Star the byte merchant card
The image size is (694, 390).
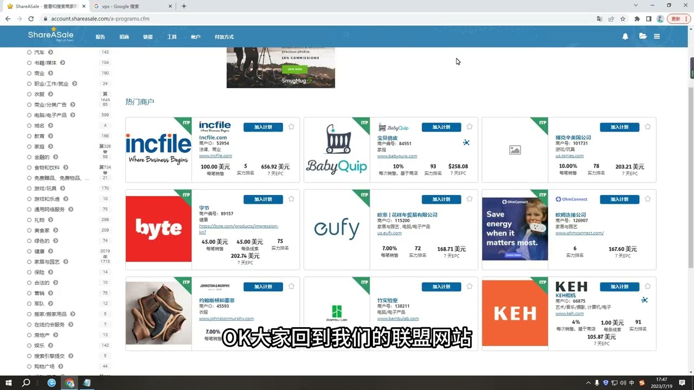(291, 199)
